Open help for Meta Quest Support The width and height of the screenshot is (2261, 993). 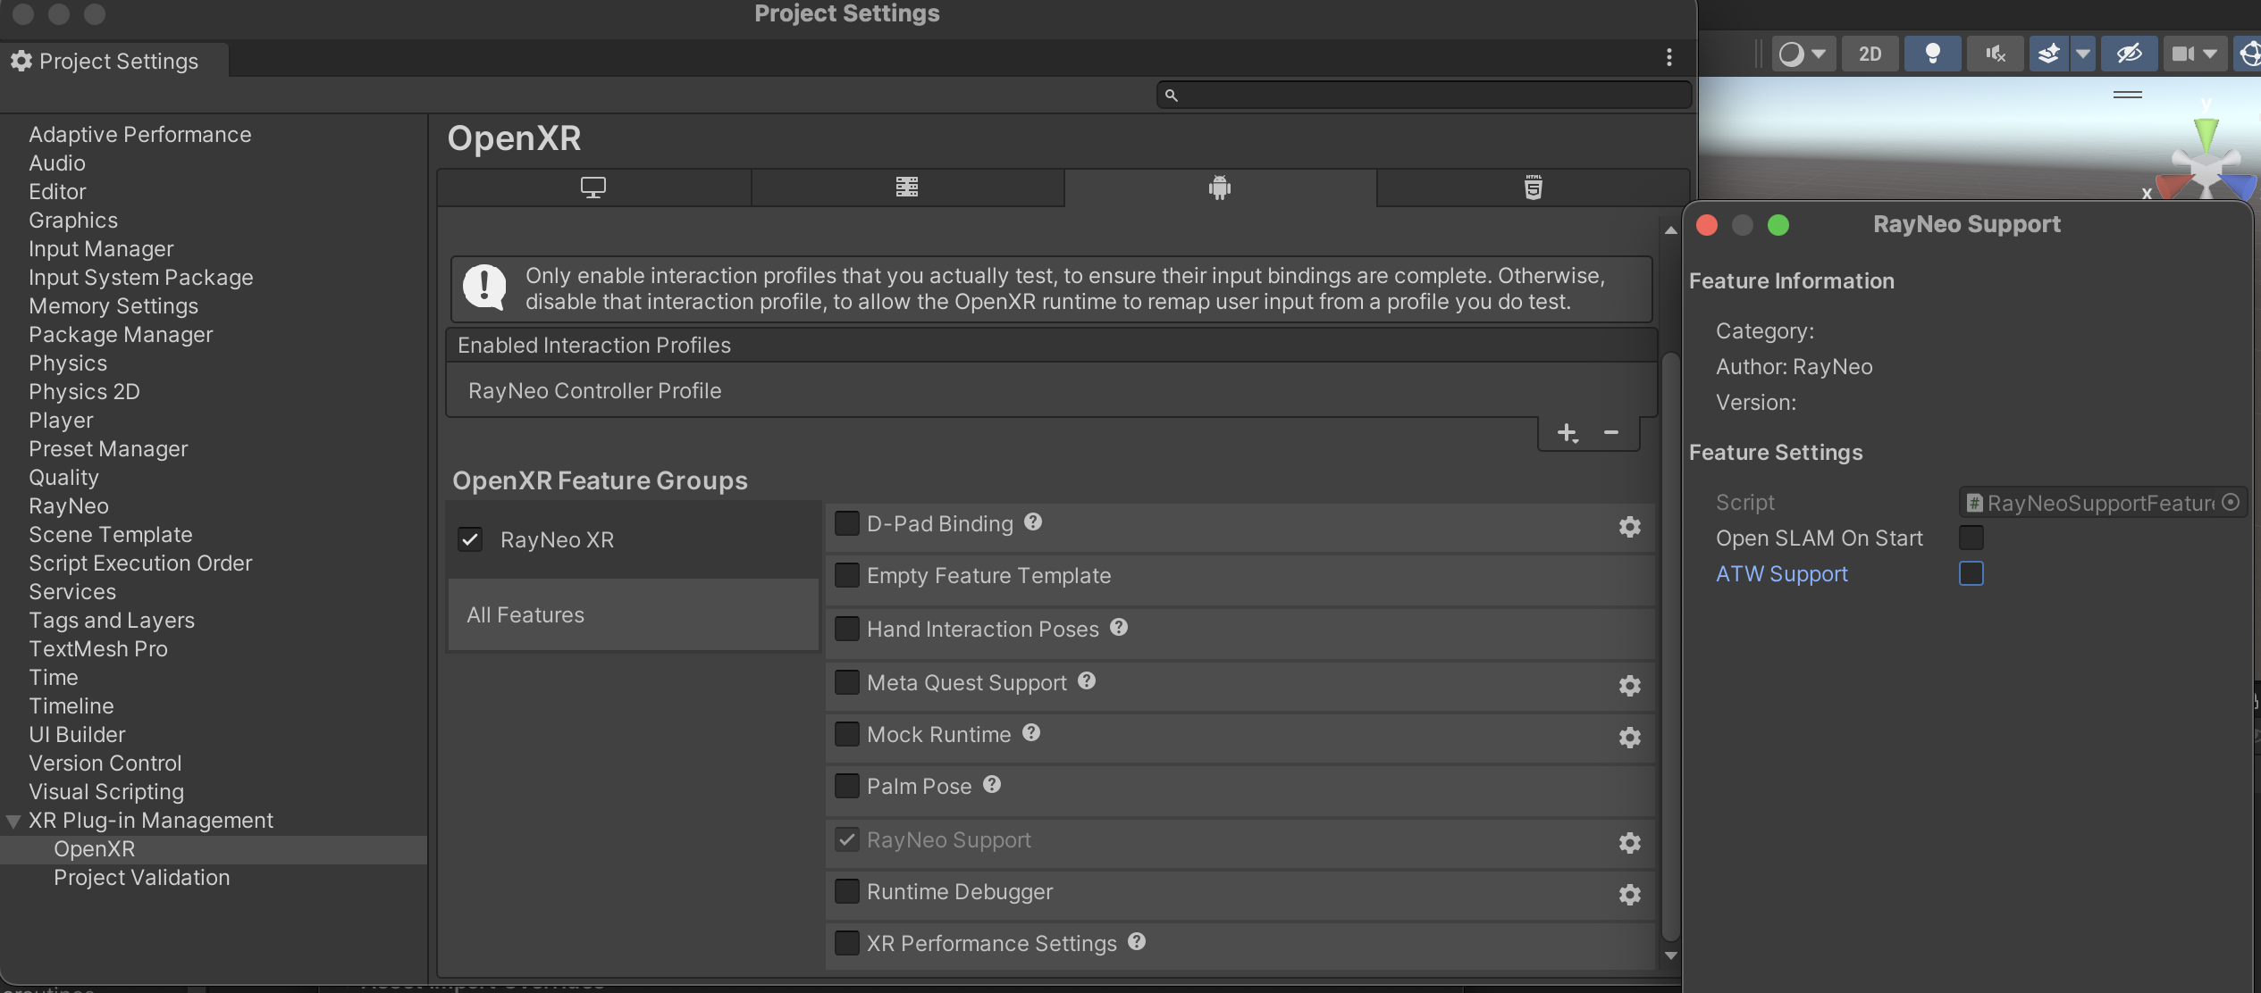click(1087, 681)
